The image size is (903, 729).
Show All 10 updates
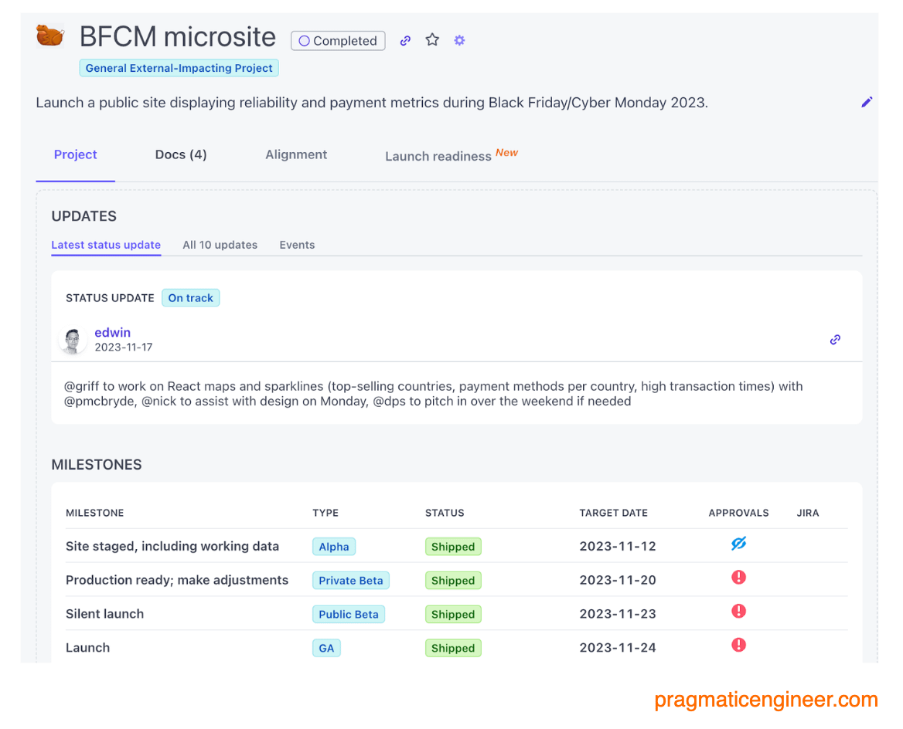pyautogui.click(x=220, y=245)
